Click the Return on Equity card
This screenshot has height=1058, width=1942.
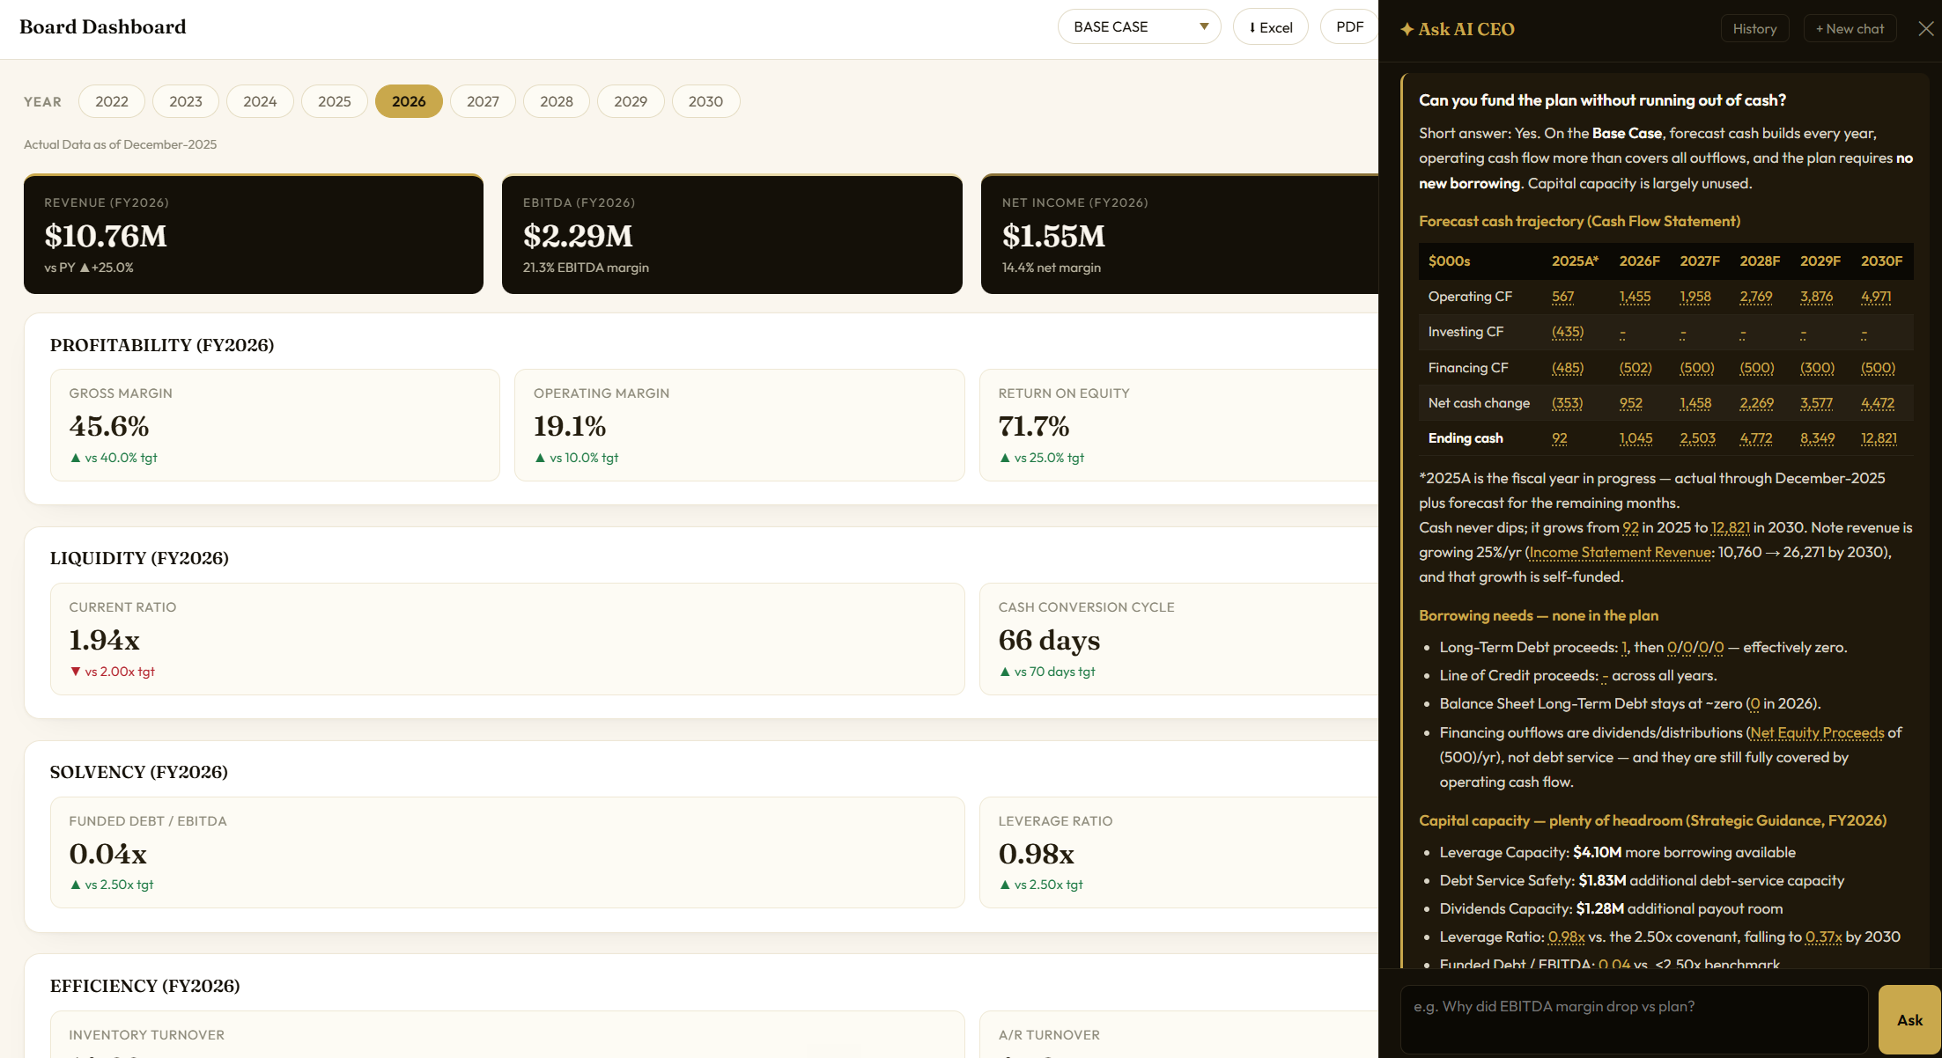tap(1178, 425)
